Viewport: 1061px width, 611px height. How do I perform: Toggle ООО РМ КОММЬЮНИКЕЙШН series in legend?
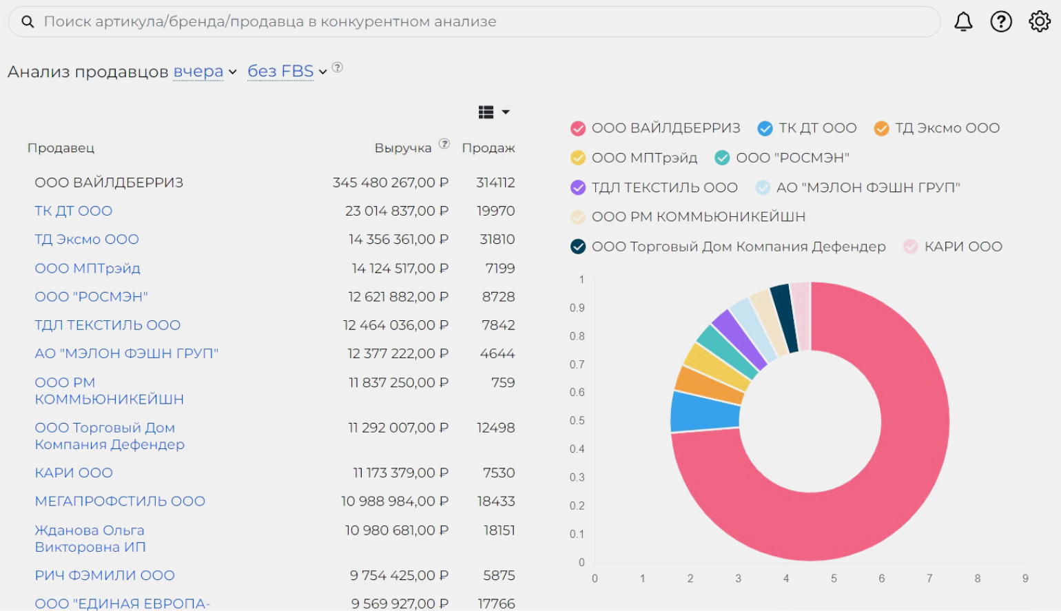[x=688, y=217]
